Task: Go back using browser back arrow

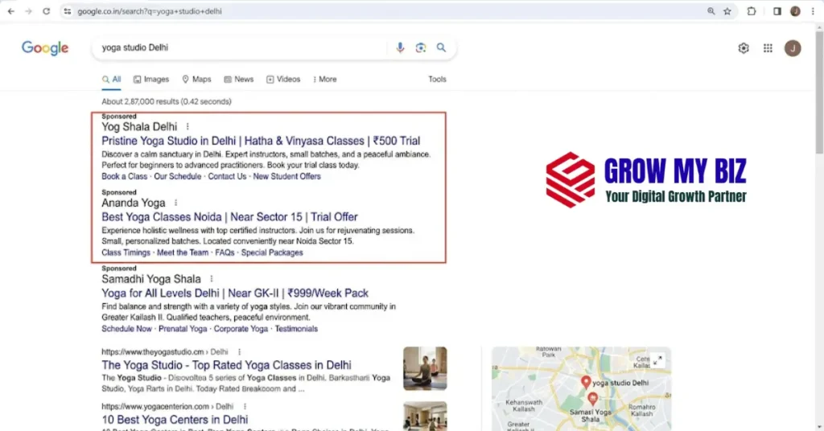Action: tap(11, 11)
